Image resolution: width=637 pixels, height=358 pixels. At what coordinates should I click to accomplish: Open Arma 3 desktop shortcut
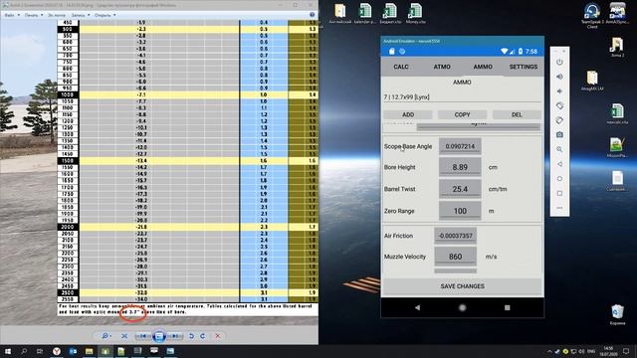point(617,47)
